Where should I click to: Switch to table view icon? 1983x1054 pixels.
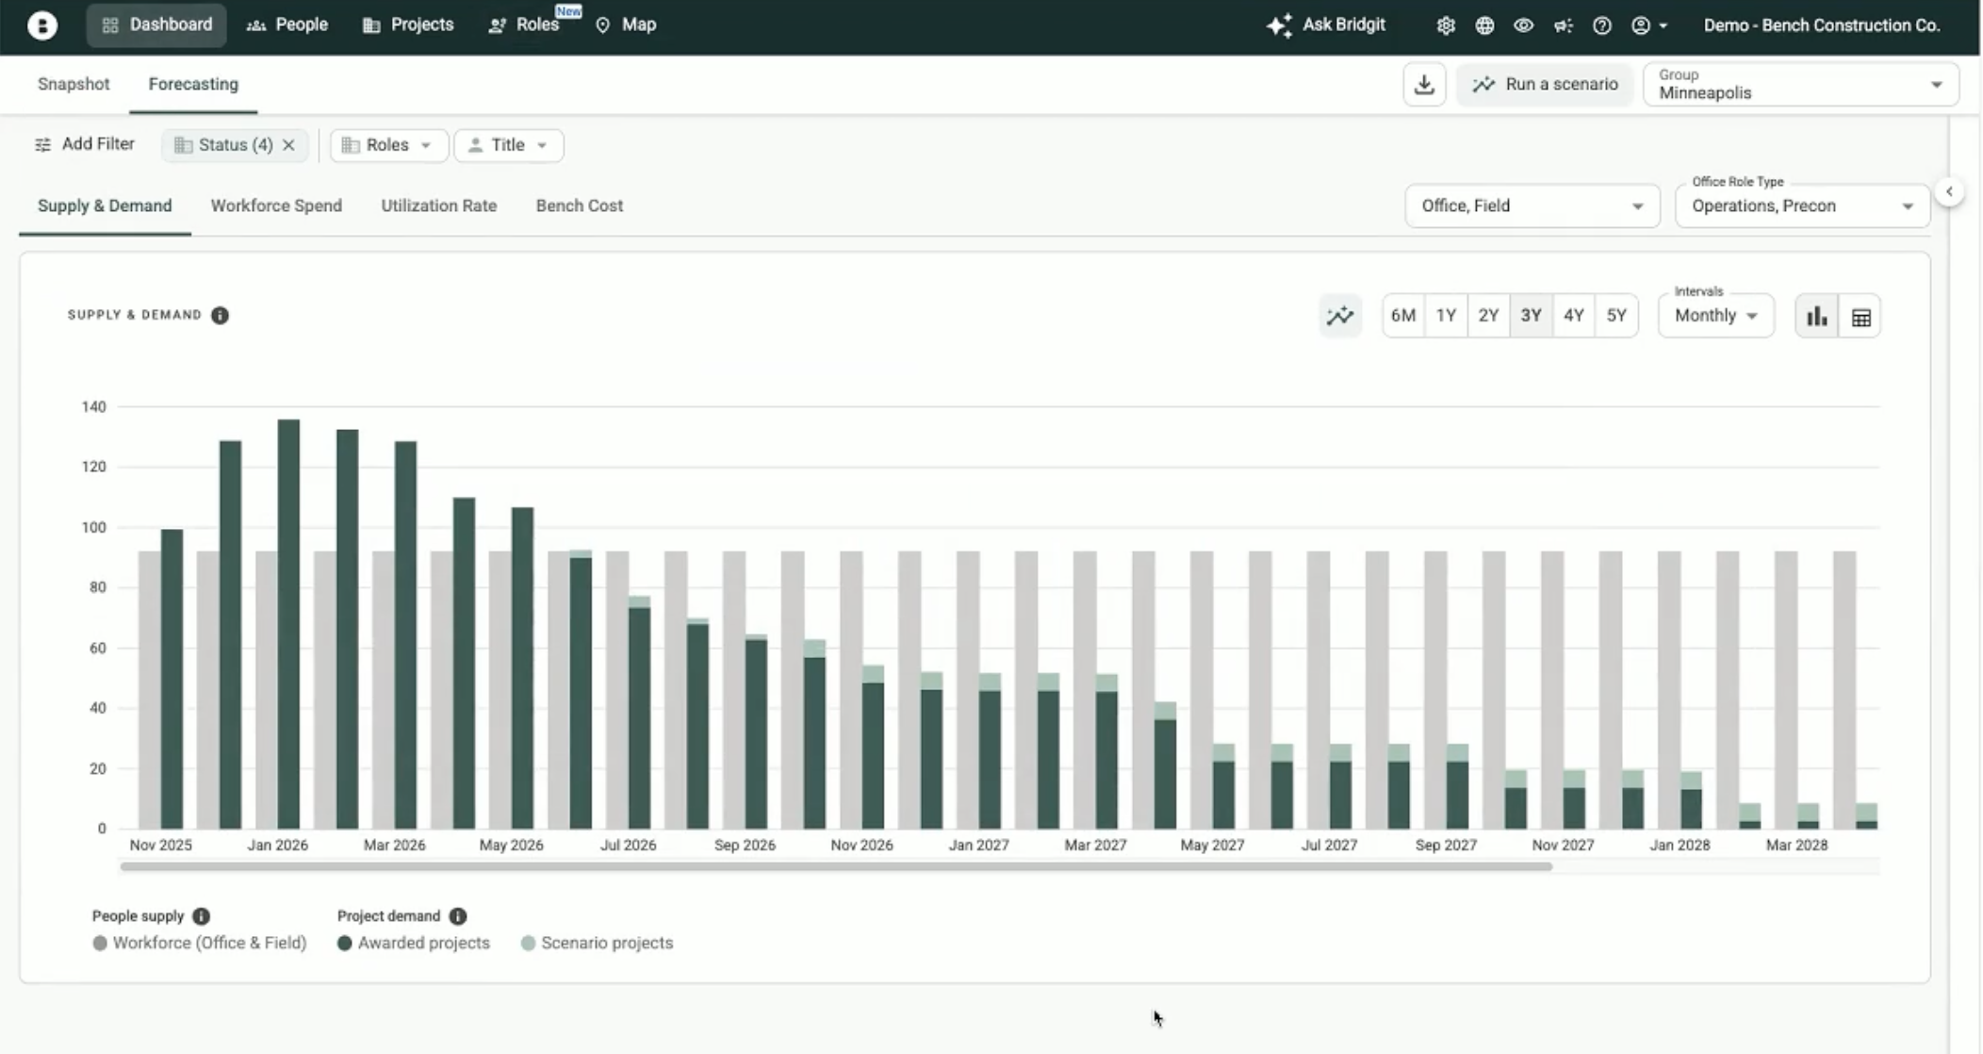point(1860,317)
